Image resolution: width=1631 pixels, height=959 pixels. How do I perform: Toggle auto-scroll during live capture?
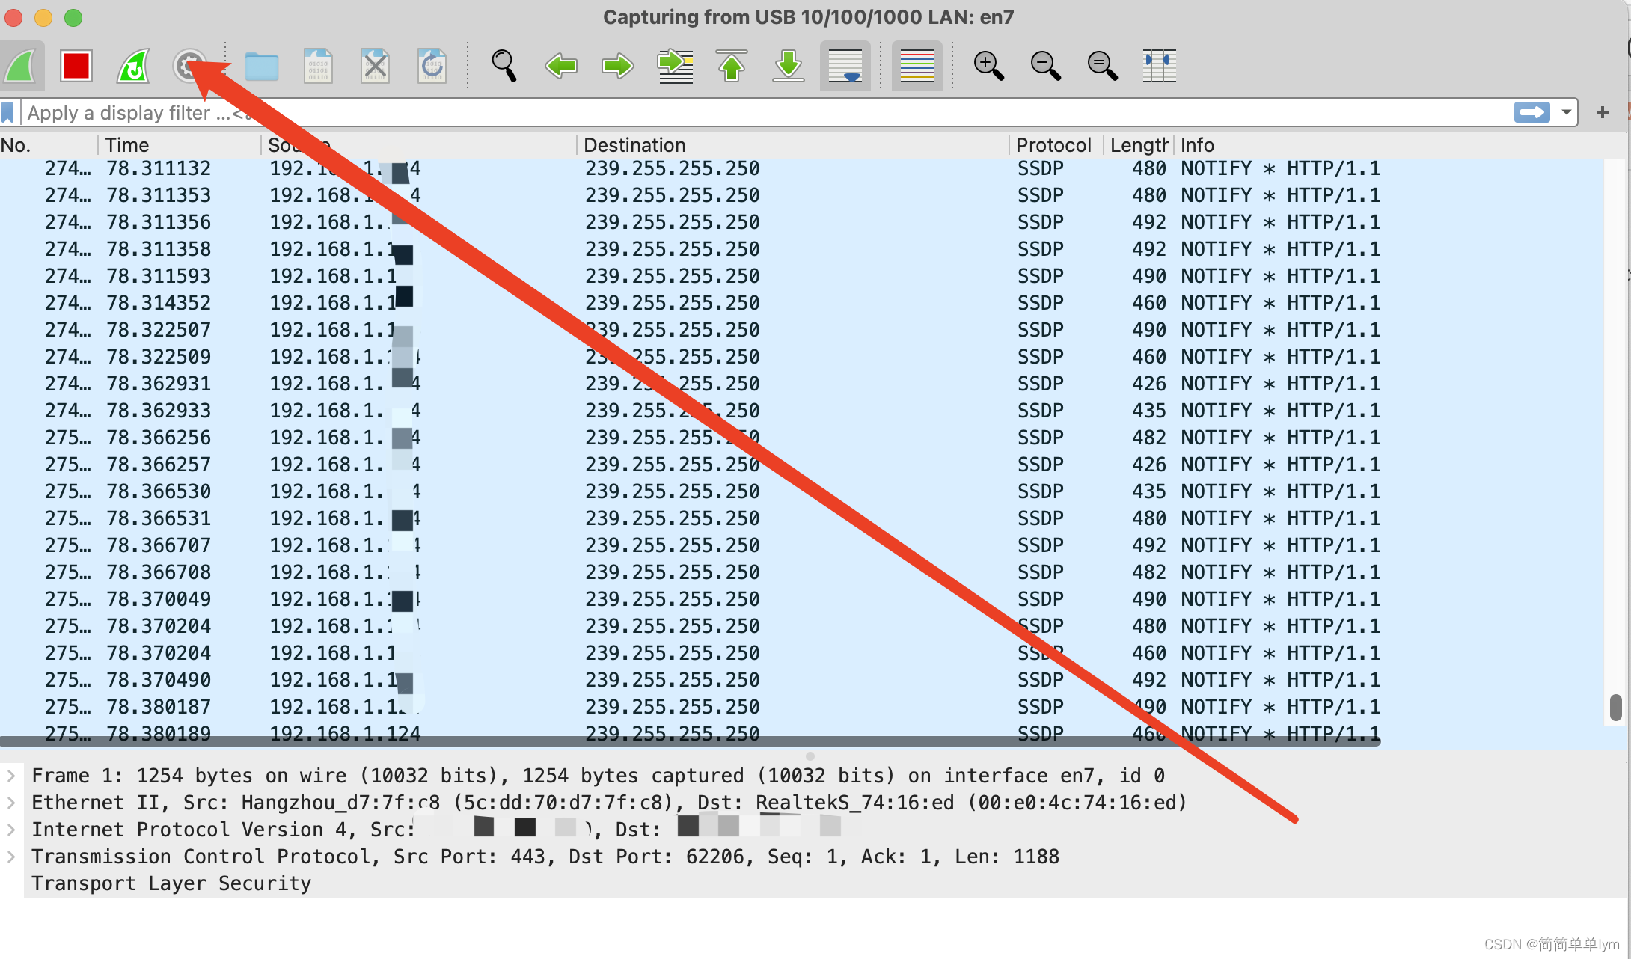(x=845, y=66)
